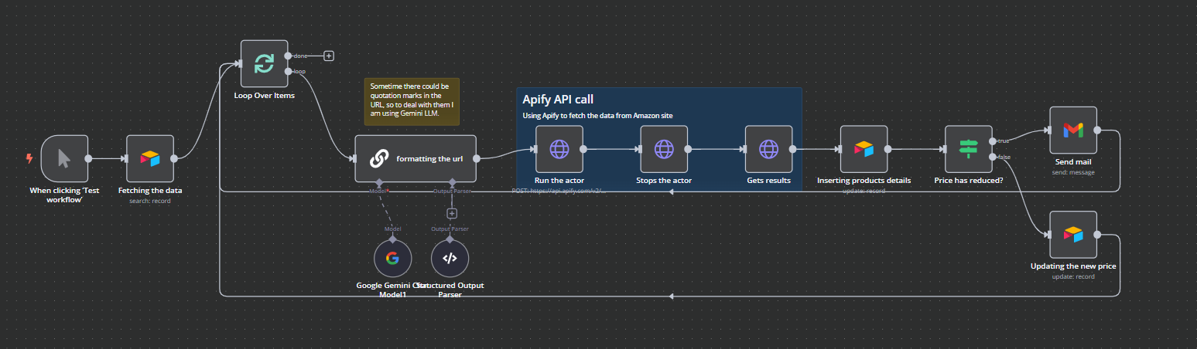Click the 'false' output port of If node
This screenshot has width=1197, height=349.
993,157
